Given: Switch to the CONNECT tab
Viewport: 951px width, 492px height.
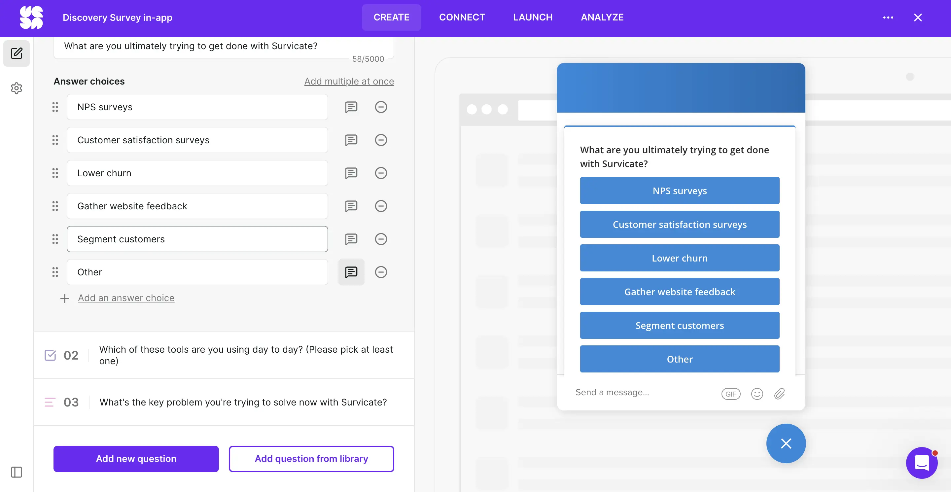Looking at the screenshot, I should click(x=462, y=18).
